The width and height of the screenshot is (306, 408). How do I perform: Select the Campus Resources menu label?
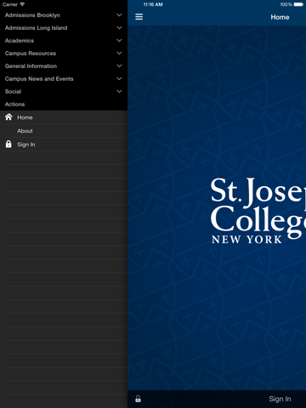(31, 54)
